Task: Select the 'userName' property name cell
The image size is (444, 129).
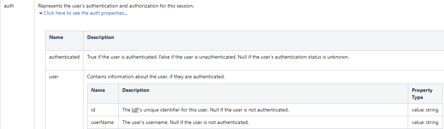Action: click(102, 122)
